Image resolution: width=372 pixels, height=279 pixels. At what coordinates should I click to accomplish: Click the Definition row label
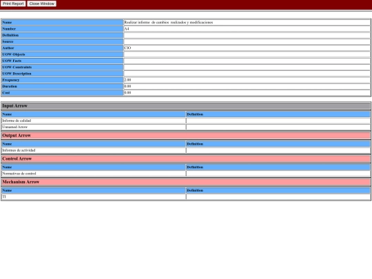coord(62,35)
